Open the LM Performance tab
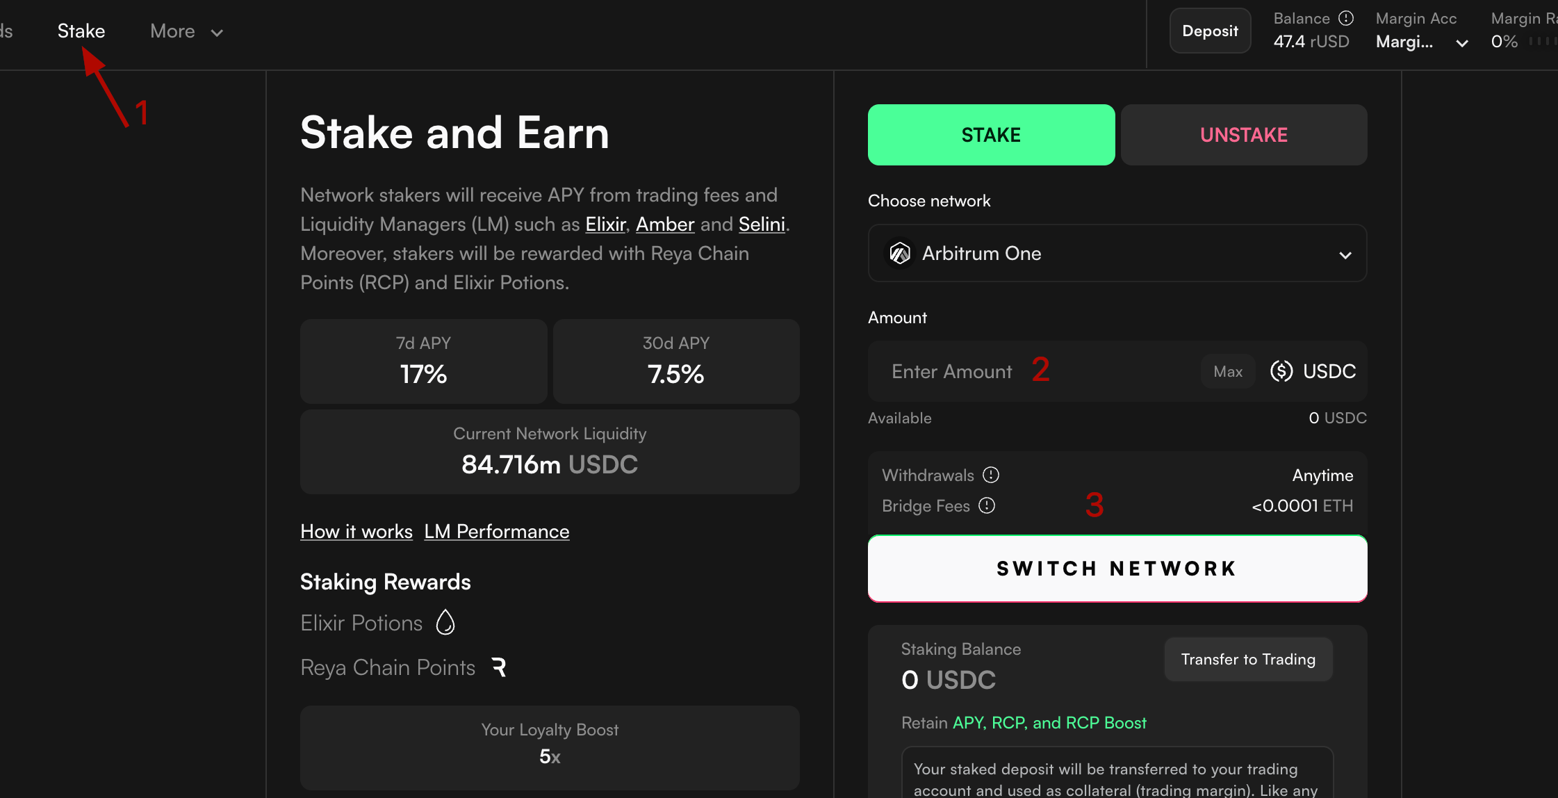1558x798 pixels. pos(496,531)
